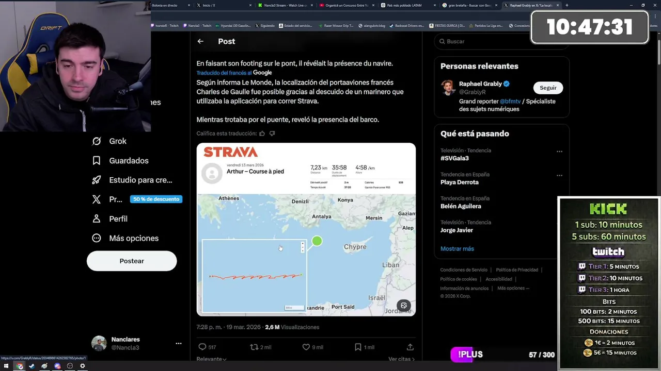
Task: Click the Mostrar más link under trends
Action: pyautogui.click(x=457, y=248)
